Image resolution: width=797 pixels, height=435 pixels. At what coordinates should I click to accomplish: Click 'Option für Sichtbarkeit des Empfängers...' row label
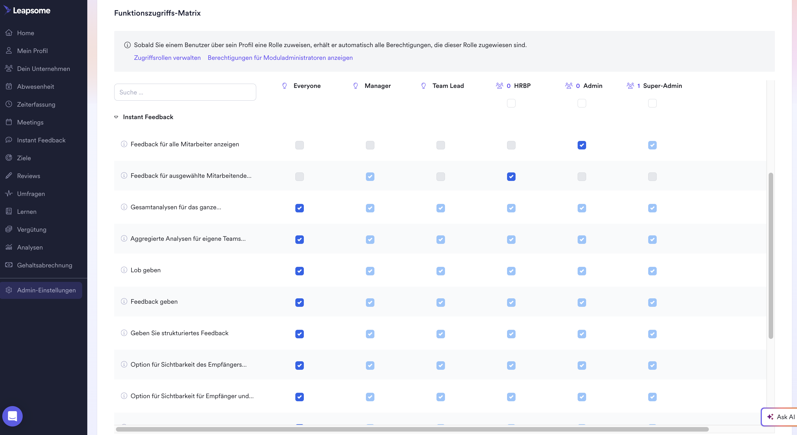point(188,364)
